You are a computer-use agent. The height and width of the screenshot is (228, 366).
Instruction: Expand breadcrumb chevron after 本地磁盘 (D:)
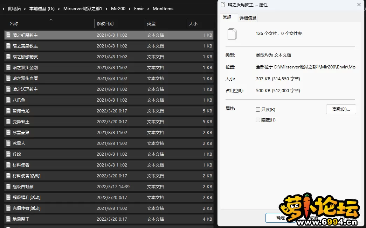pyautogui.click(x=58, y=8)
